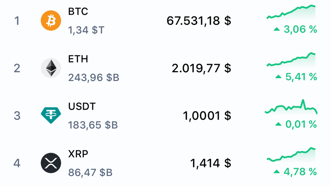Click the orange Bitcoin logo icon
Viewport: 331px width, 186px height.
click(51, 20)
